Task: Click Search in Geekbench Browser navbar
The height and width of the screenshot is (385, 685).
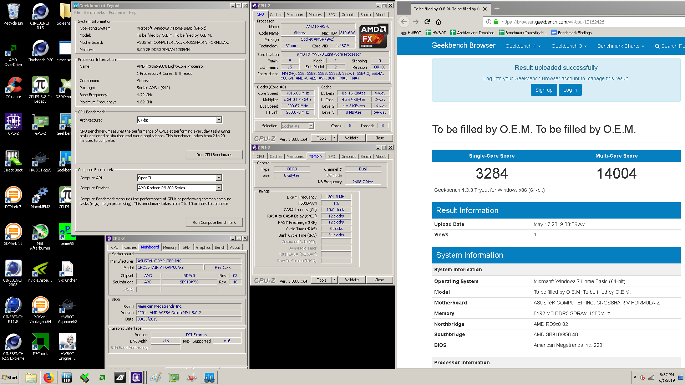Action: [x=670, y=46]
